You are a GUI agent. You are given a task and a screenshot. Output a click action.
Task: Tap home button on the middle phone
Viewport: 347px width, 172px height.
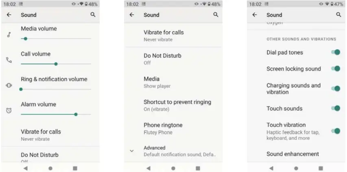[173, 168]
